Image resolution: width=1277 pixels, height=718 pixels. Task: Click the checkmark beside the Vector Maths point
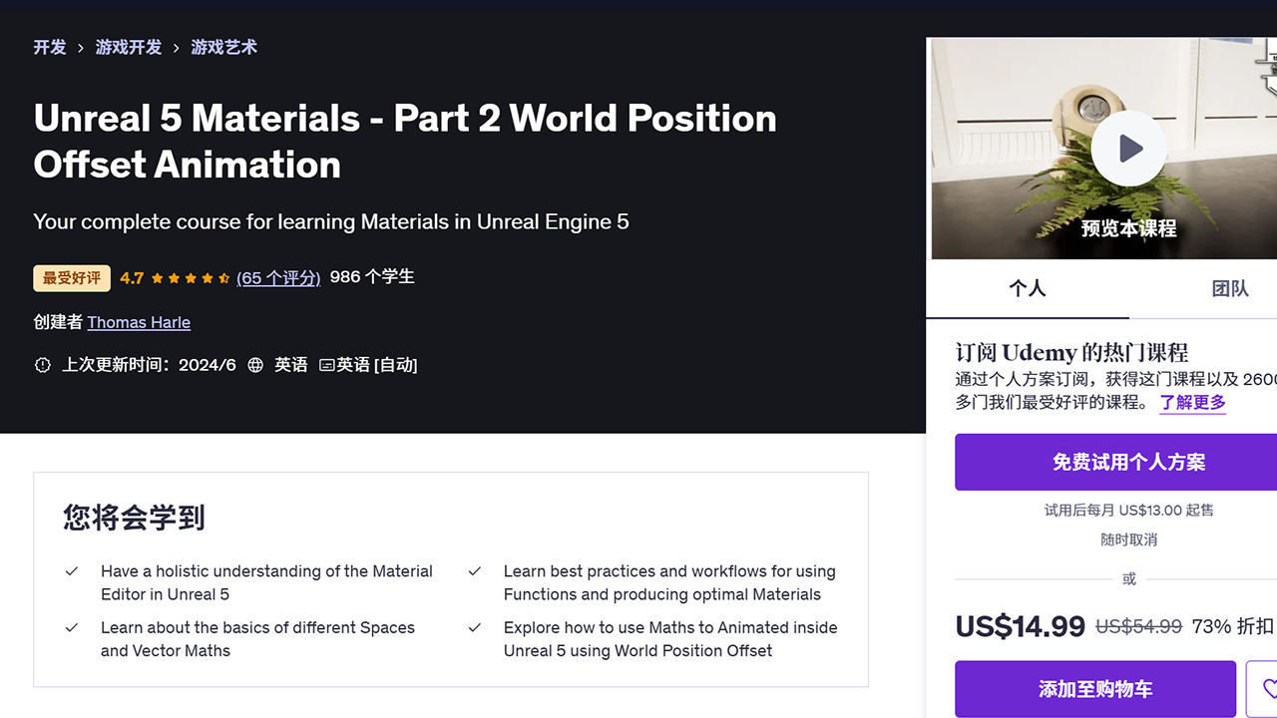click(x=71, y=628)
